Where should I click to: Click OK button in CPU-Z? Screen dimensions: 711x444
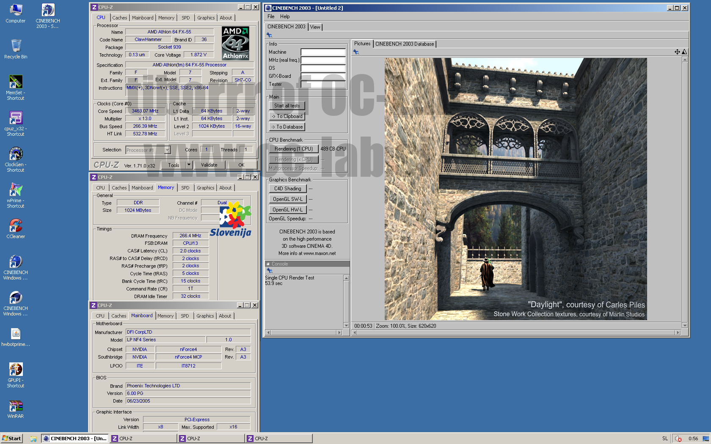pos(241,165)
